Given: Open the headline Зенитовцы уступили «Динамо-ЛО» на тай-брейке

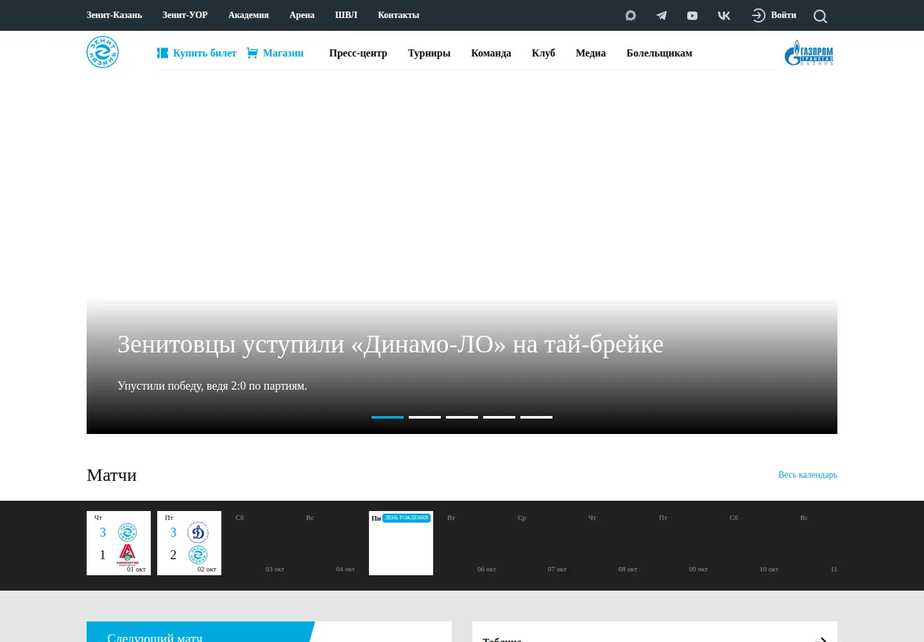Looking at the screenshot, I should click(390, 345).
